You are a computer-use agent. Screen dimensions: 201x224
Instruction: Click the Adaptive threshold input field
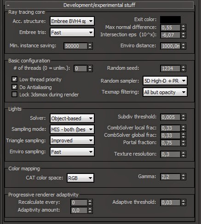click(x=170, y=202)
